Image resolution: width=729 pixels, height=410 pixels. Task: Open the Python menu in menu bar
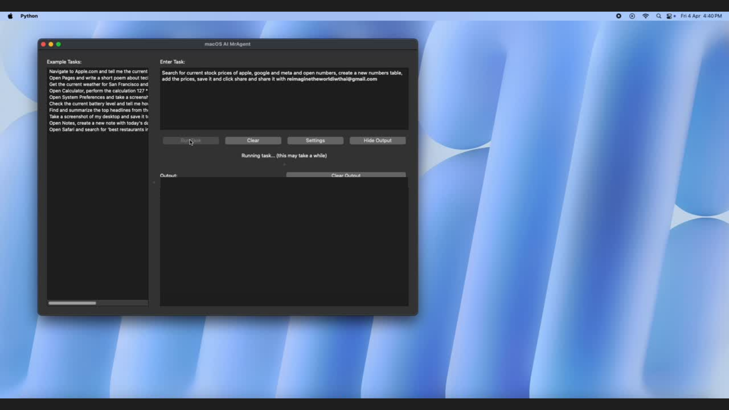[29, 16]
